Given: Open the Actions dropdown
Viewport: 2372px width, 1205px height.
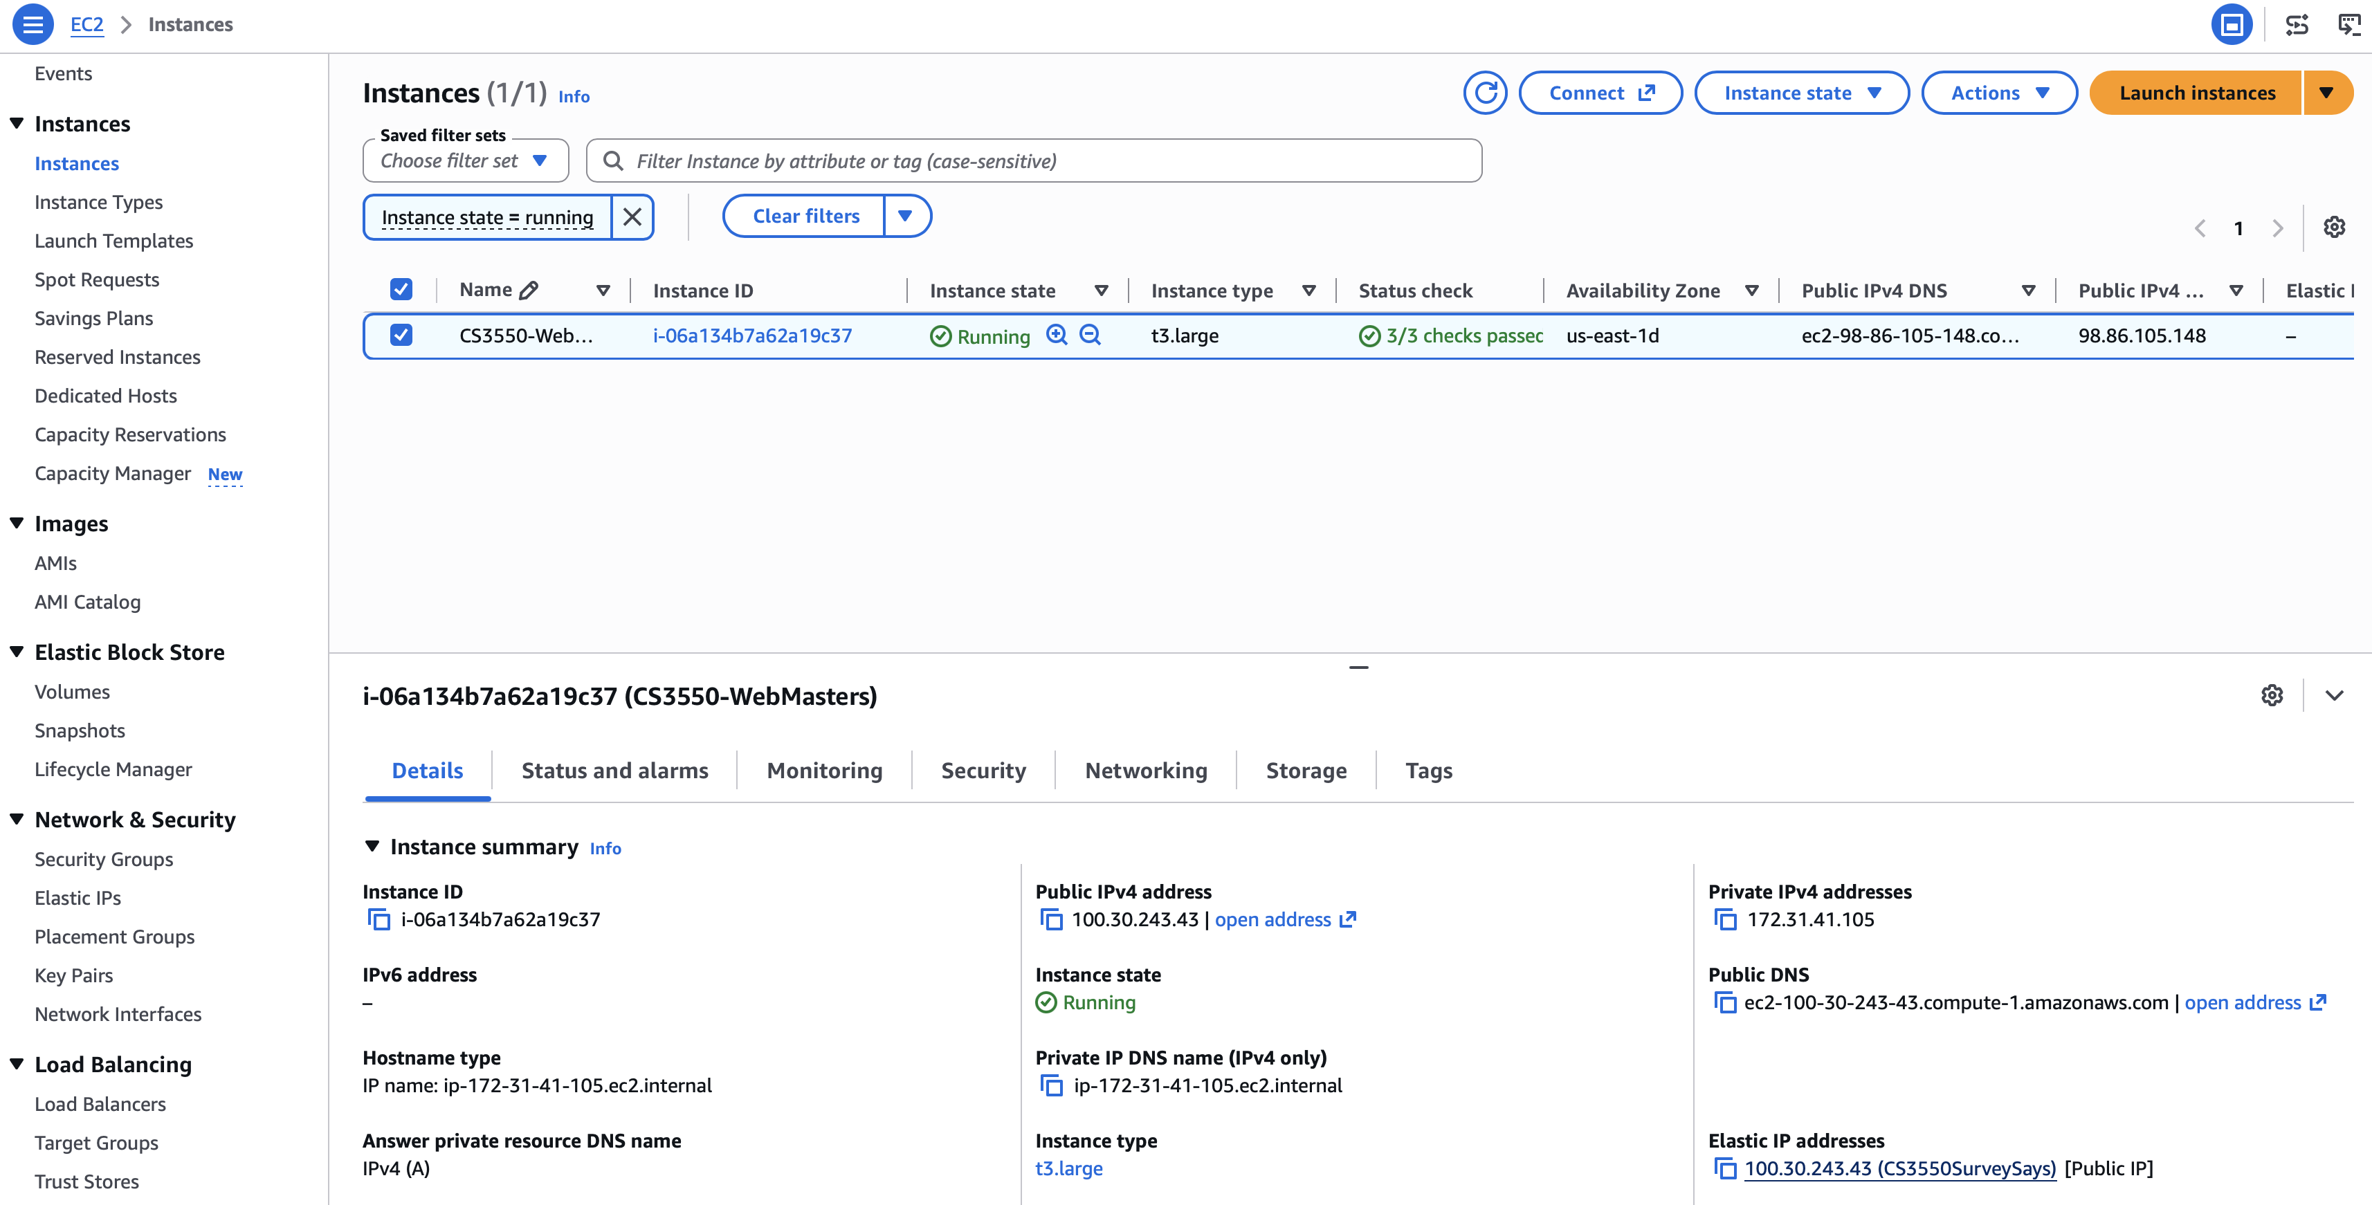Looking at the screenshot, I should coord(1998,93).
